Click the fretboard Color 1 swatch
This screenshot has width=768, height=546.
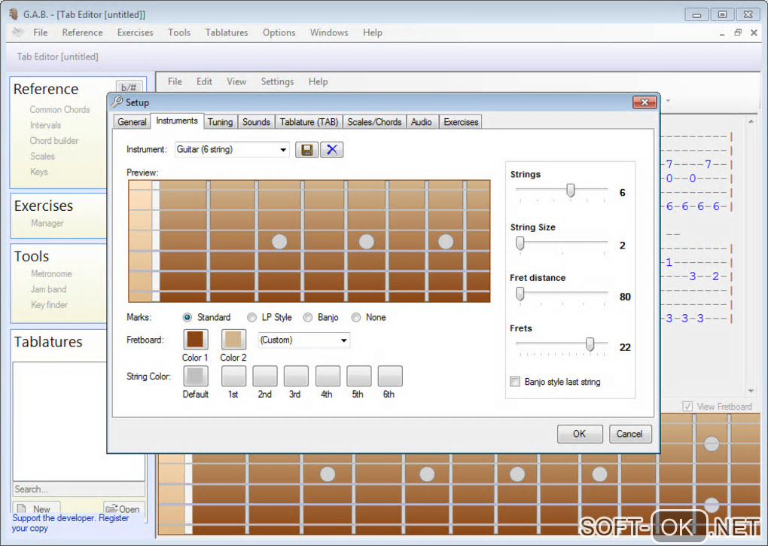point(196,340)
